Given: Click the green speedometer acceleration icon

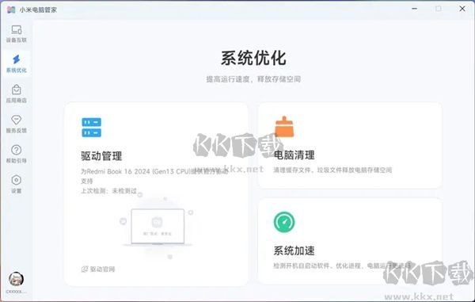Looking at the screenshot, I should tap(284, 222).
